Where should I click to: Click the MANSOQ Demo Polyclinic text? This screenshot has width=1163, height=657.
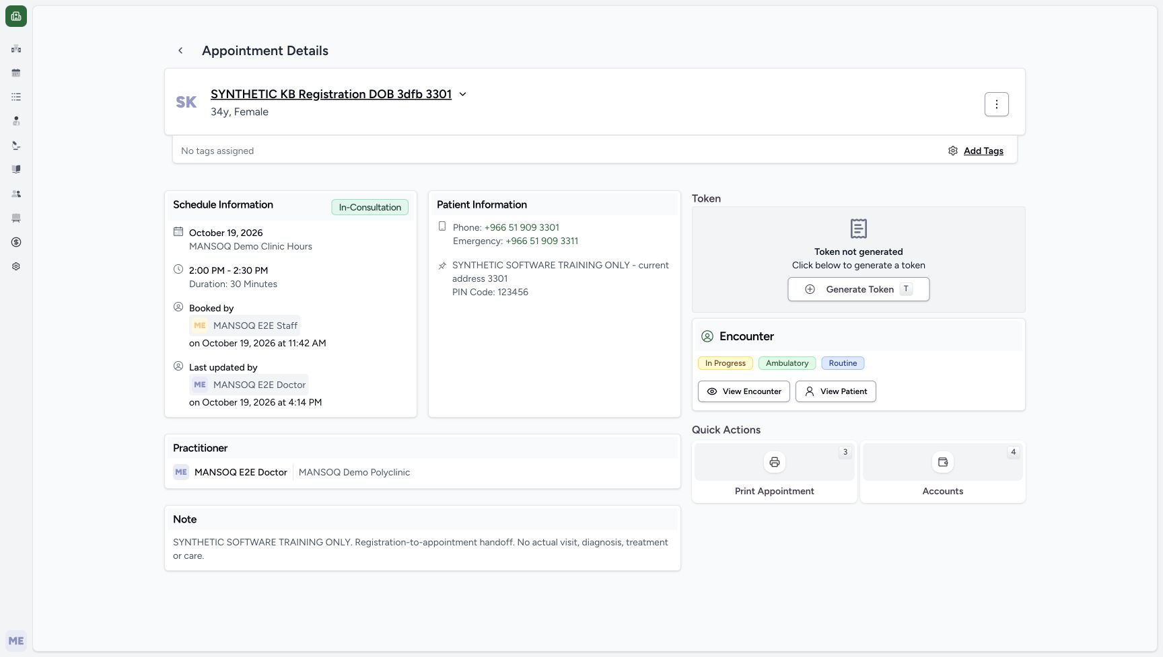tap(354, 472)
